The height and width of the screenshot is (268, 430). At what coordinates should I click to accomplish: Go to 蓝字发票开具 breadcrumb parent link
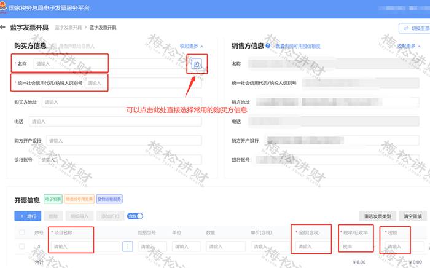[69, 28]
